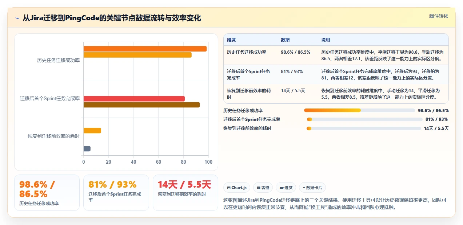Click the top orange bar for 历史任务迁移成功率

pyautogui.click(x=145, y=49)
